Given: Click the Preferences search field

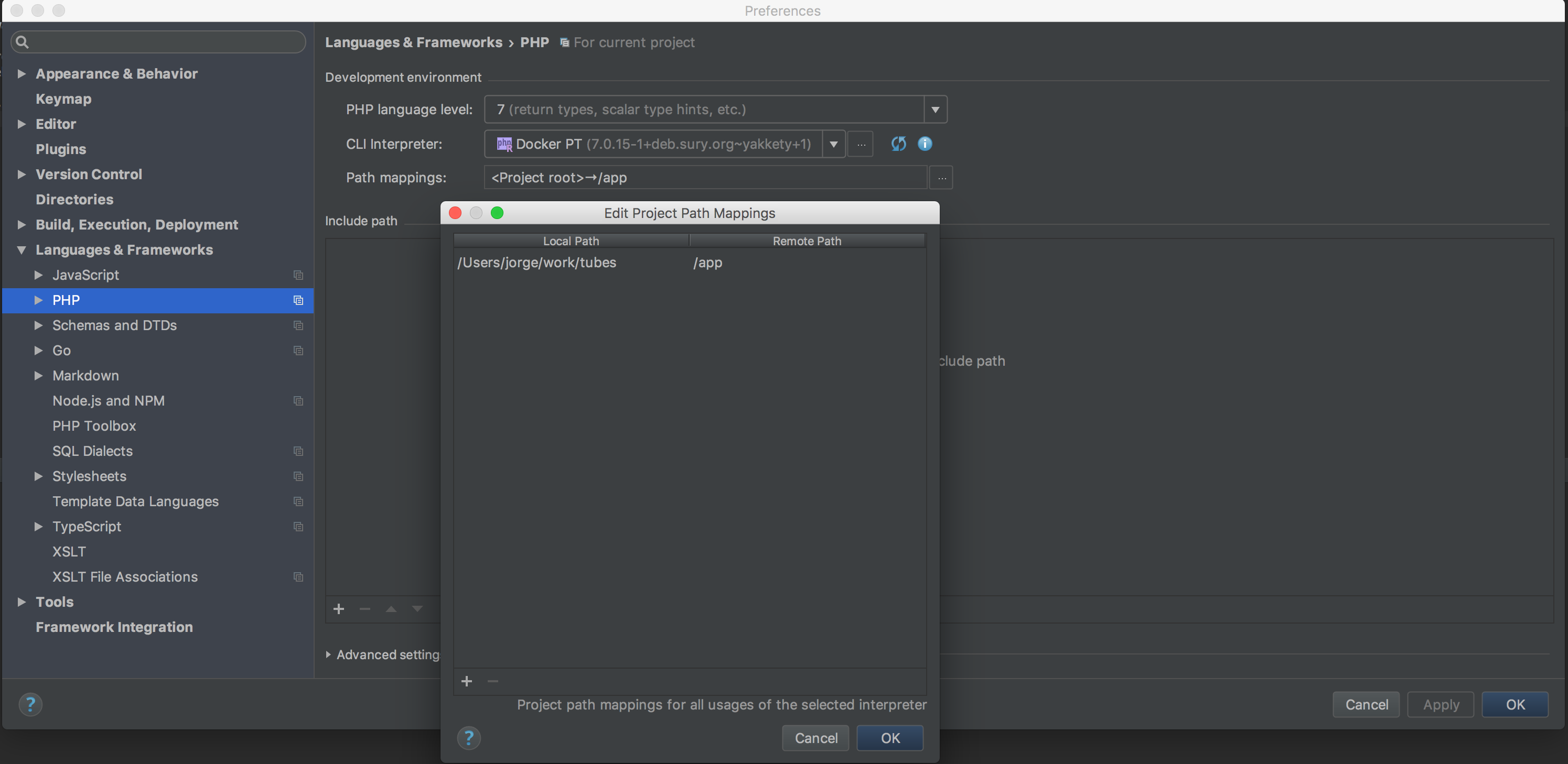Looking at the screenshot, I should (x=159, y=42).
